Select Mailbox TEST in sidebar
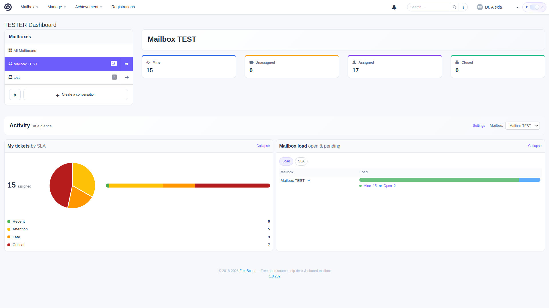The width and height of the screenshot is (549, 308). [63, 64]
